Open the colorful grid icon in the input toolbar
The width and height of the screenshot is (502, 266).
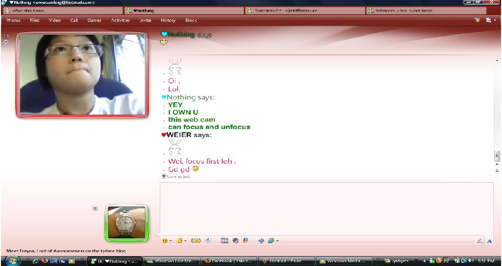pyautogui.click(x=224, y=241)
